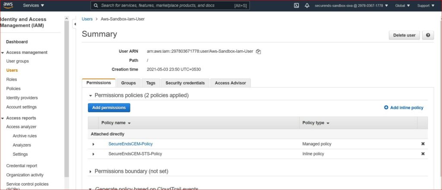Image resolution: width=442 pixels, height=190 pixels.
Task: Open the Services dropdown menu
Action: pyautogui.click(x=34, y=5)
